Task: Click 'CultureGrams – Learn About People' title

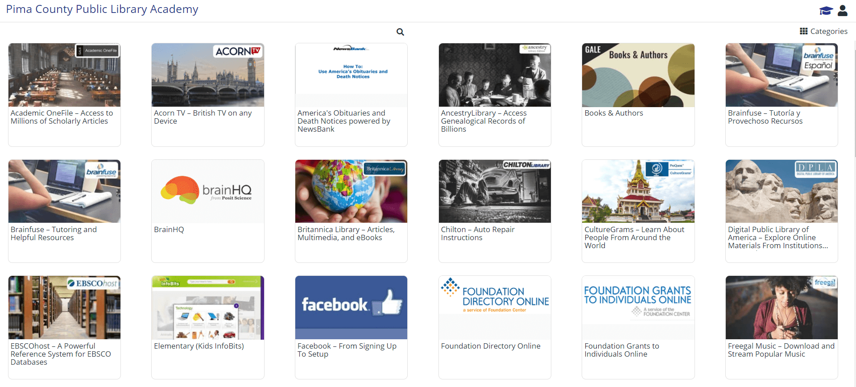Action: (634, 237)
